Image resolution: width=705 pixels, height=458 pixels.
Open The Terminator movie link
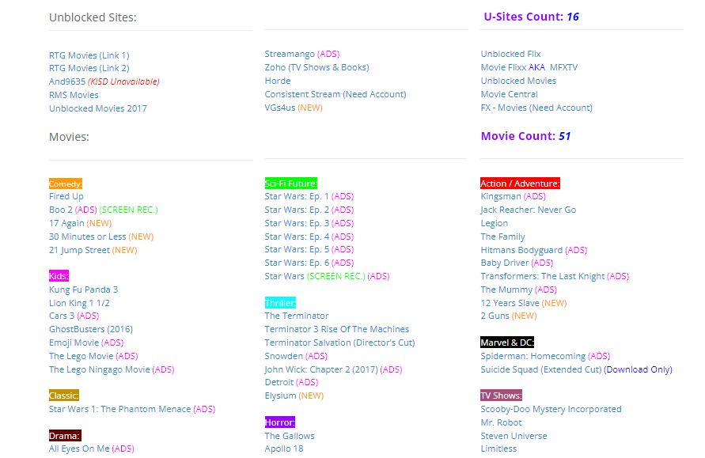pyautogui.click(x=297, y=316)
